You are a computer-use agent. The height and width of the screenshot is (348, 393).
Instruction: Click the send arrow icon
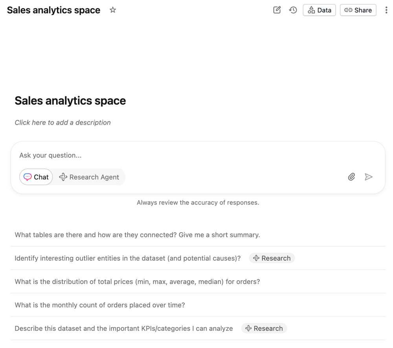click(x=369, y=177)
